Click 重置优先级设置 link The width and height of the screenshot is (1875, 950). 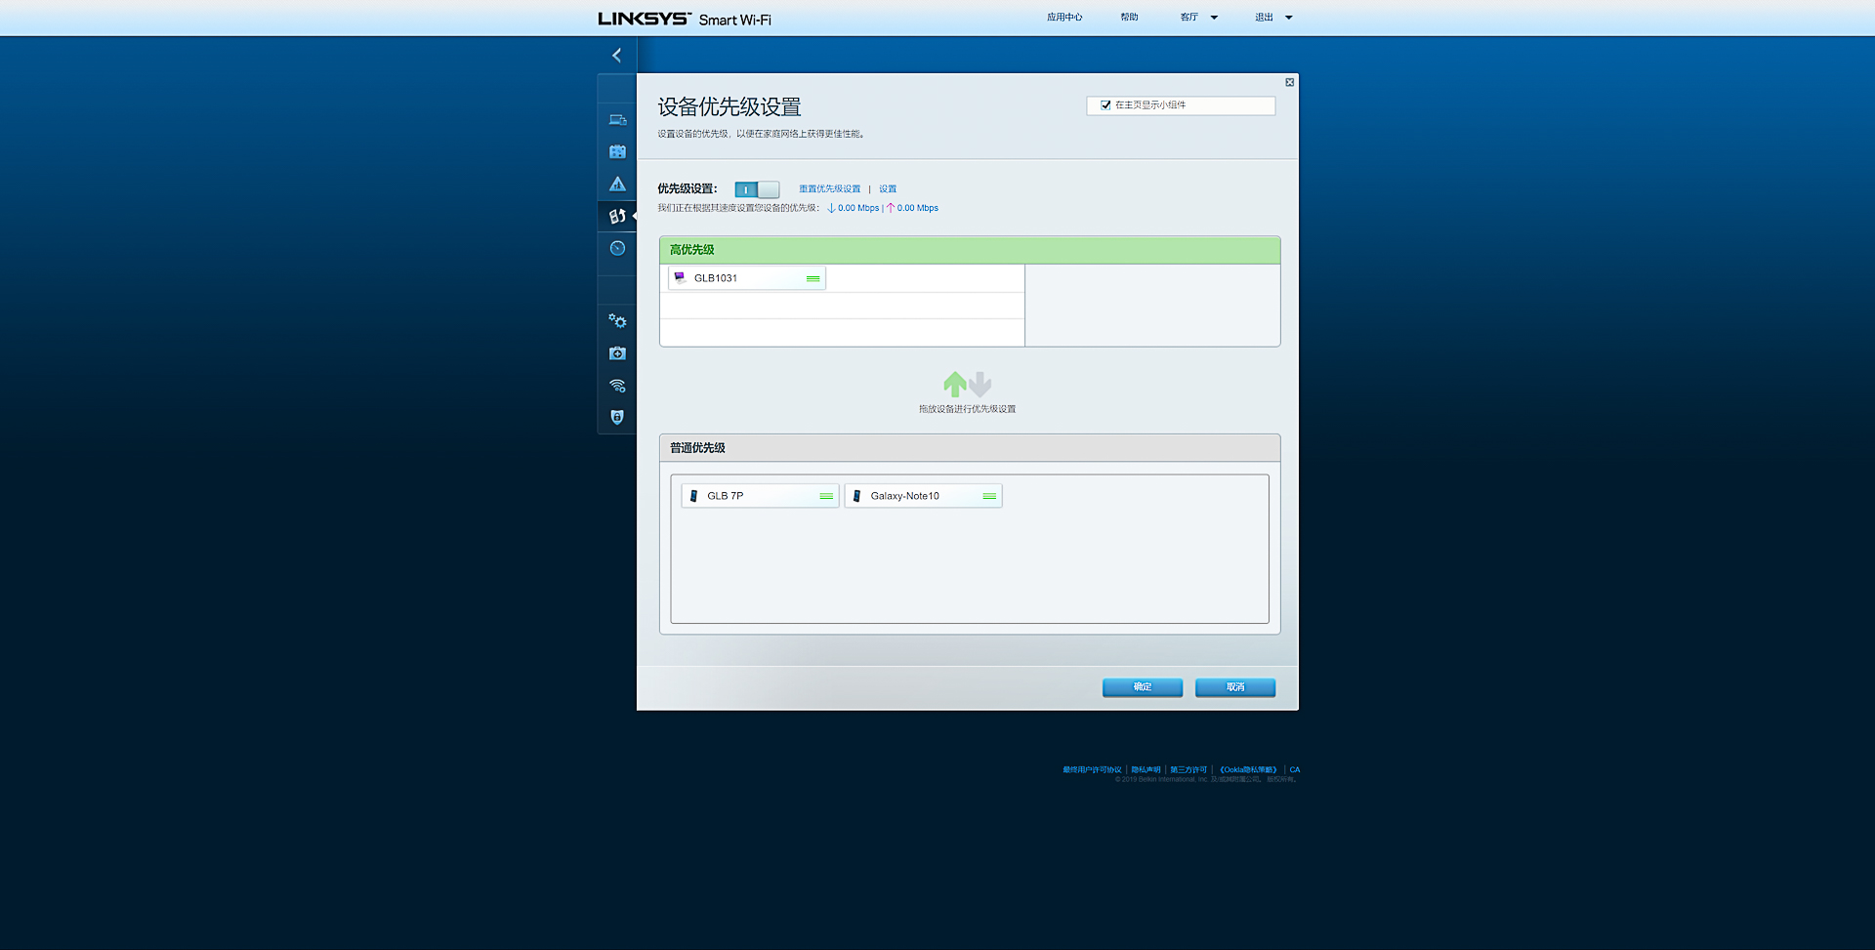829,188
